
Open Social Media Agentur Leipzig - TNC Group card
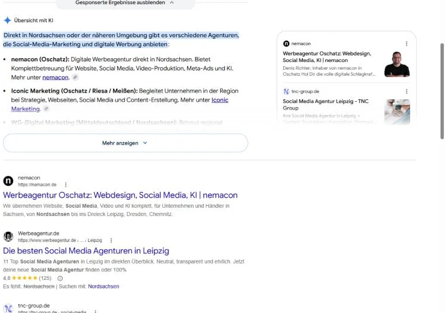[325, 105]
